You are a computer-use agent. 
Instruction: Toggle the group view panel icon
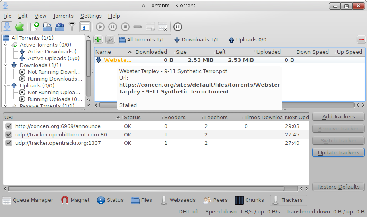[85, 27]
